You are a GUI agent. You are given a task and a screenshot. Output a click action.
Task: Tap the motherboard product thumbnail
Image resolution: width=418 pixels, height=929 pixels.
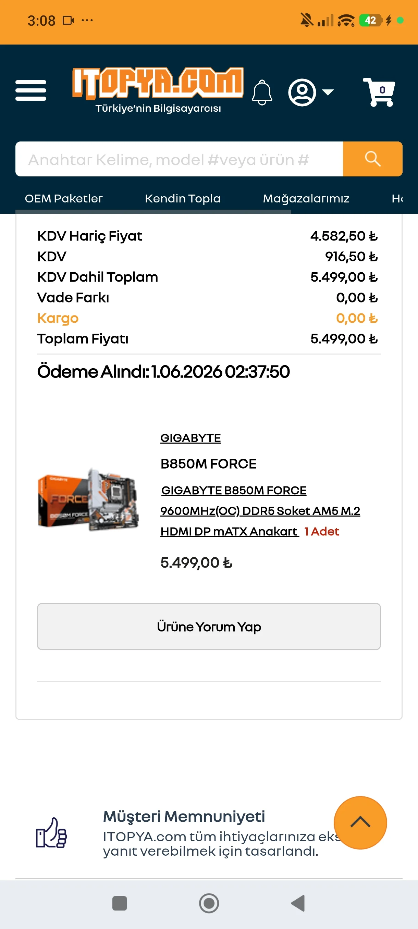(x=88, y=499)
